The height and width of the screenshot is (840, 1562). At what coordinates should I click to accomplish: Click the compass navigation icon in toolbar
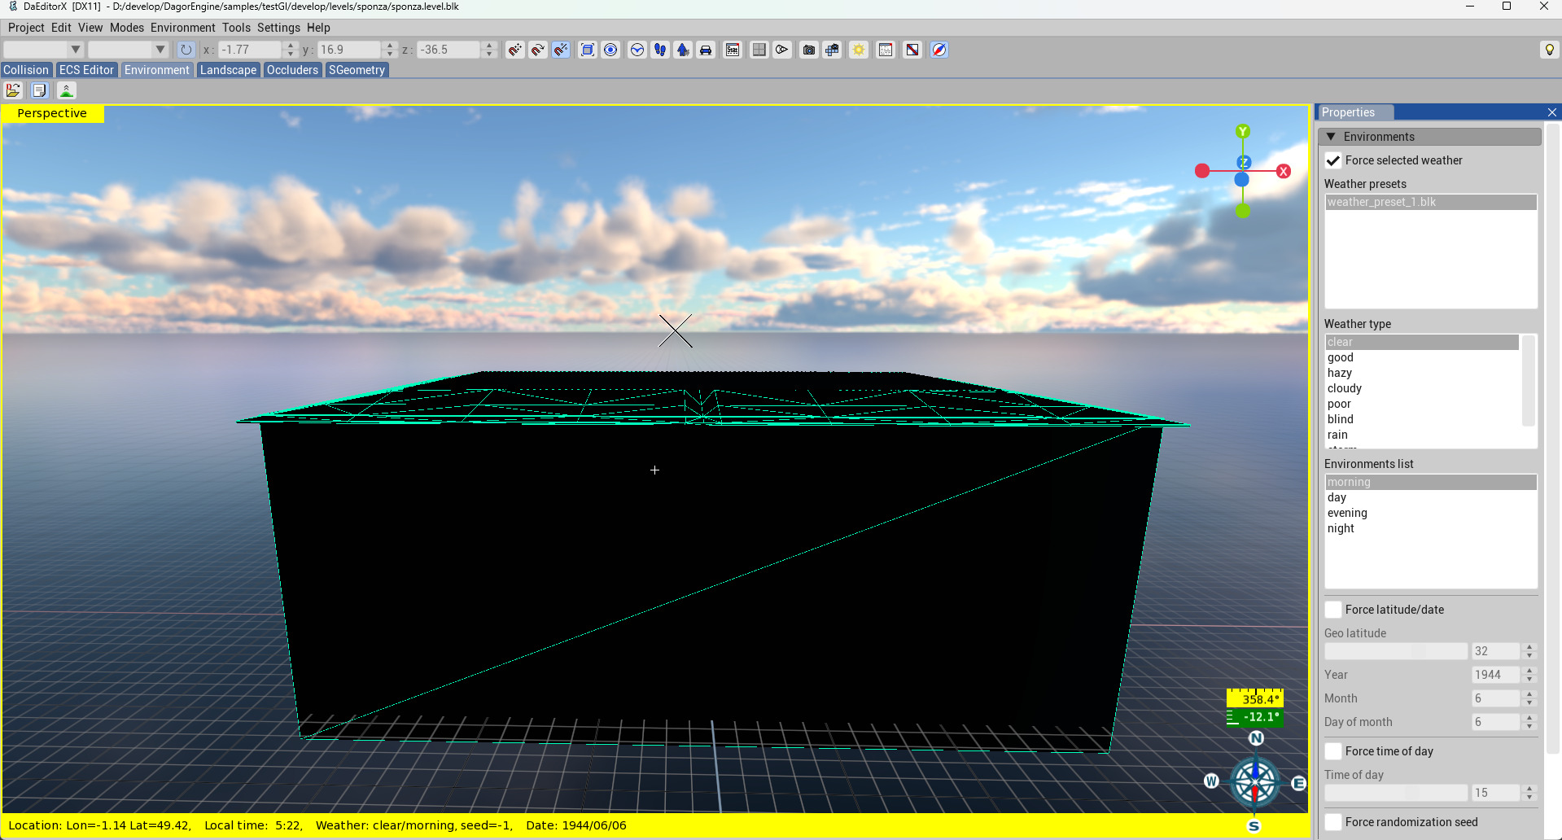[939, 50]
